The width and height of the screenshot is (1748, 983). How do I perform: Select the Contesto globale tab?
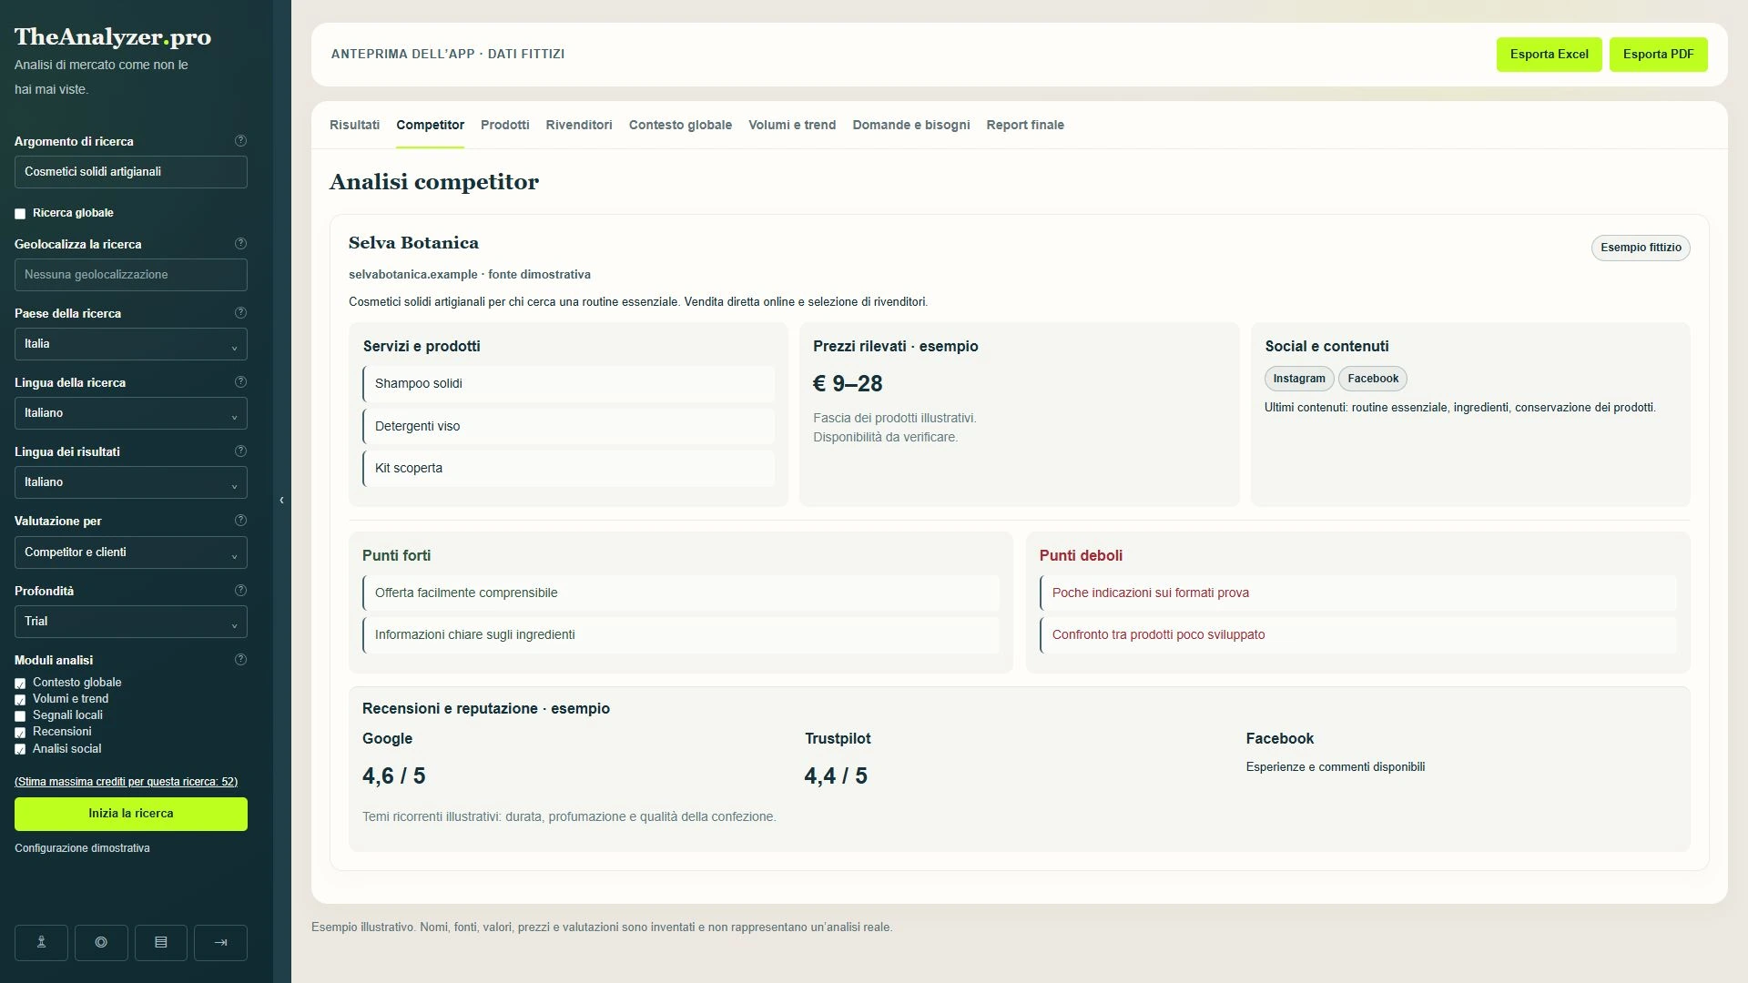pos(680,125)
